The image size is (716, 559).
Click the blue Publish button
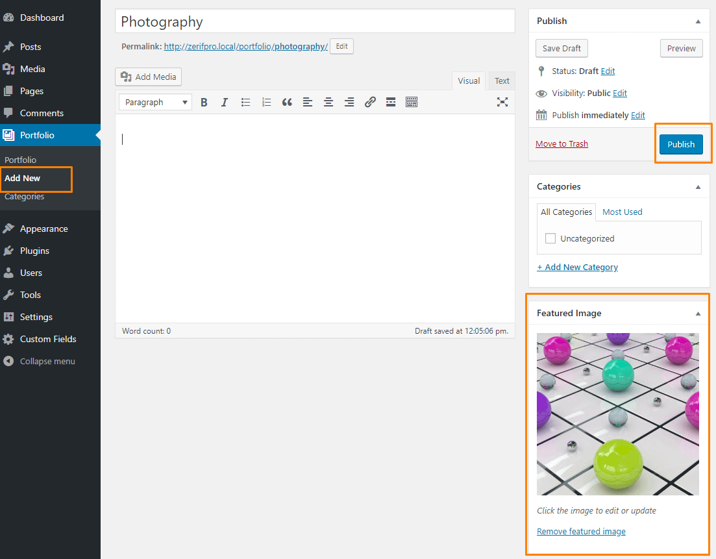(x=681, y=144)
